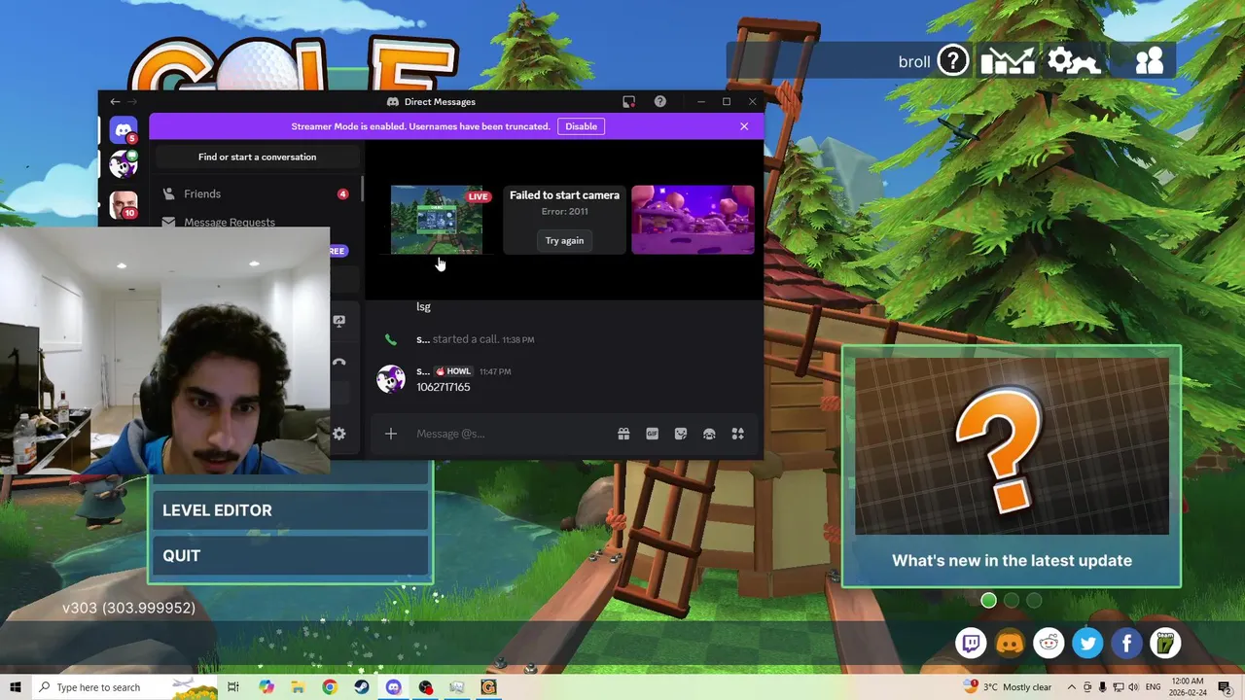Open File Explorer from the taskbar
1245x700 pixels.
298,687
